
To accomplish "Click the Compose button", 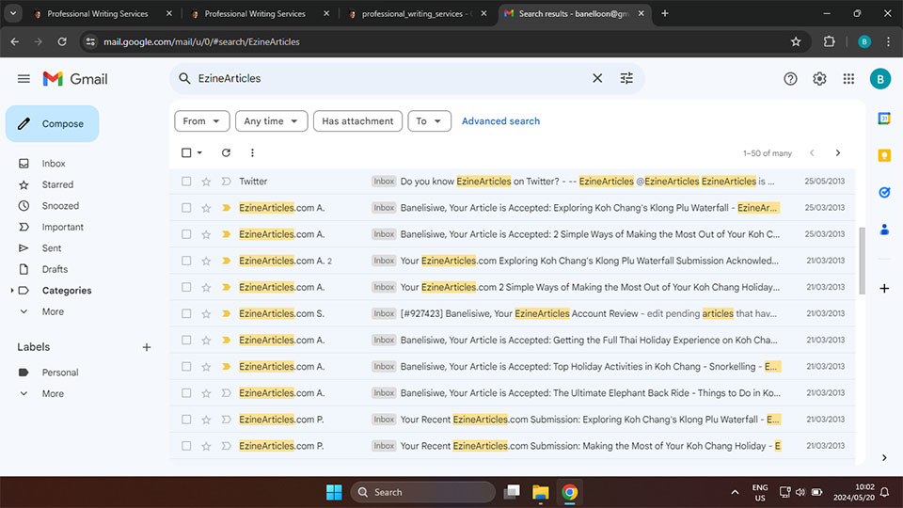I will tap(53, 124).
